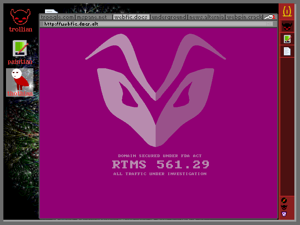Click the black disc tray icon
Screen dimensions: 300x225
click(x=284, y=200)
